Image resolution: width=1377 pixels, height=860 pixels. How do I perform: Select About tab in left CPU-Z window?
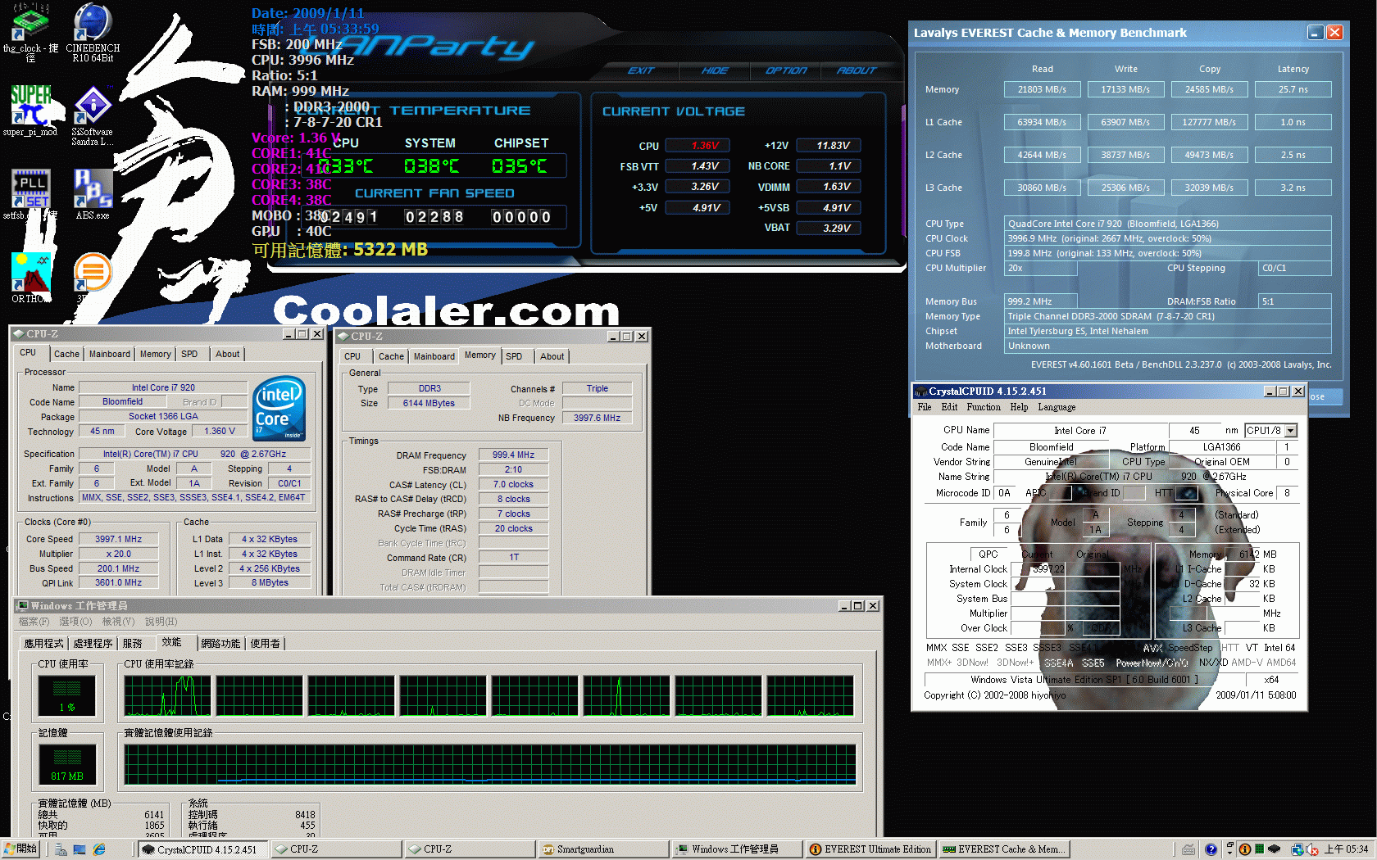tap(228, 355)
